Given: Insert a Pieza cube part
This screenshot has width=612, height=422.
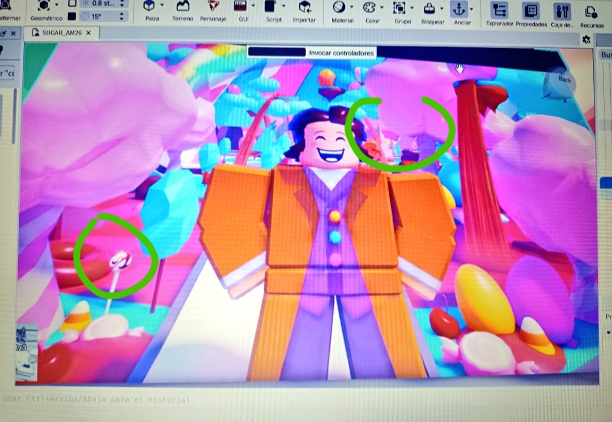Looking at the screenshot, I should [149, 6].
